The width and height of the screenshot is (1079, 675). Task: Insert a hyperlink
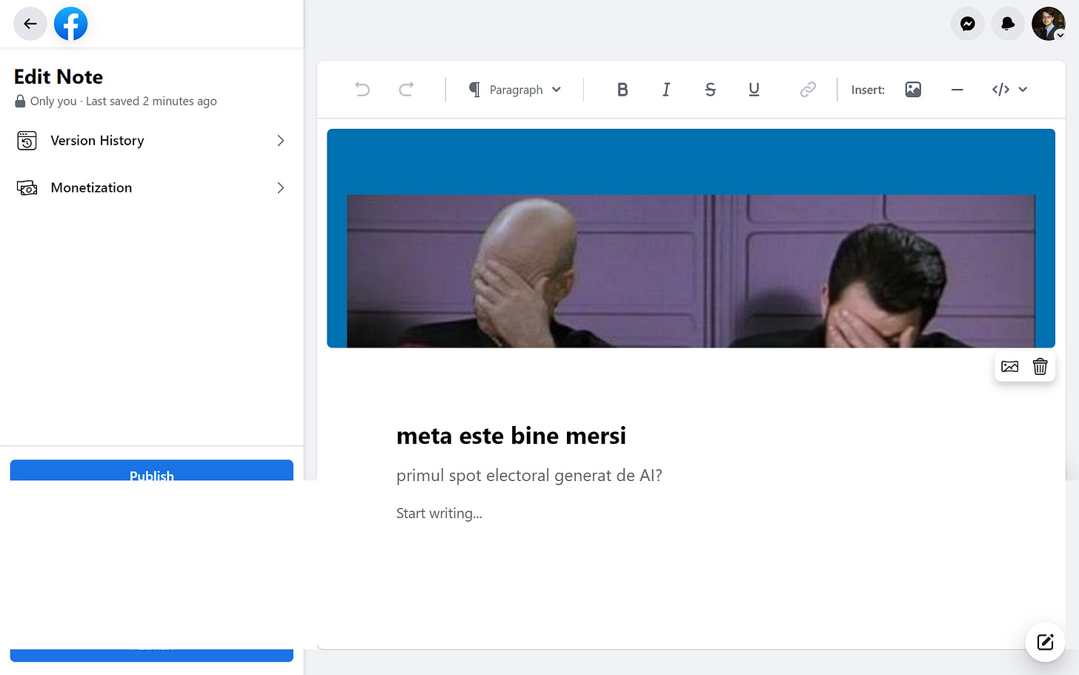coord(808,90)
